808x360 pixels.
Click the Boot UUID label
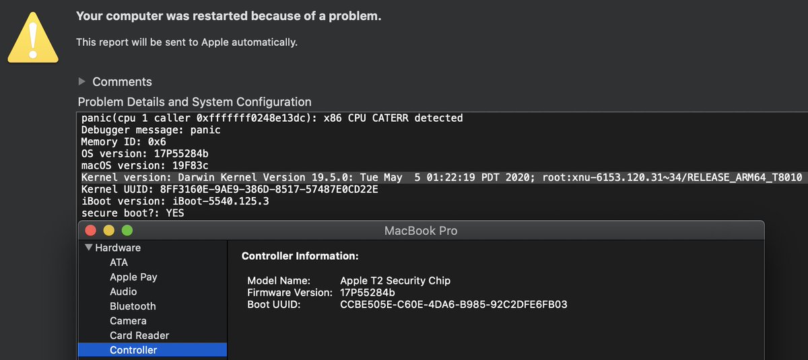pos(274,305)
